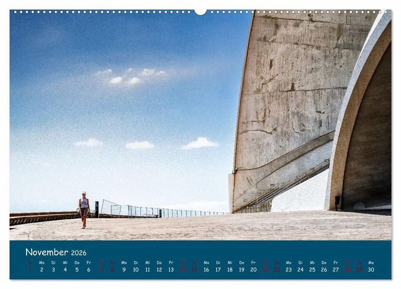Select date 3 in the calendar row

tap(54, 269)
